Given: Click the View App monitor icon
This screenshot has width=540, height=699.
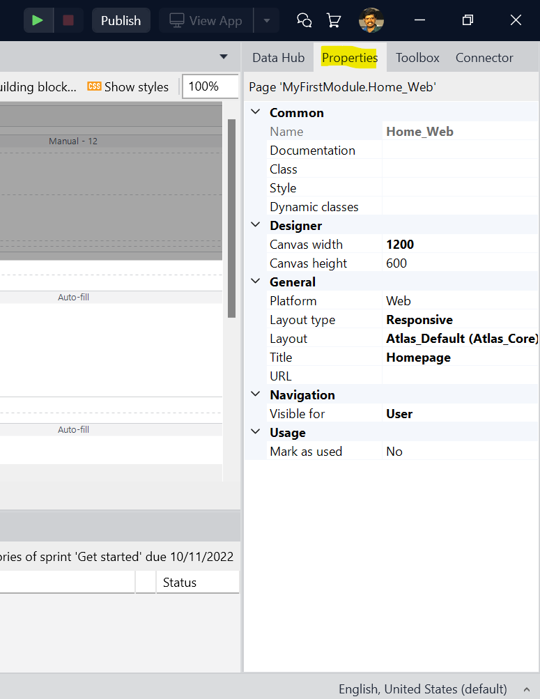Looking at the screenshot, I should pos(178,20).
